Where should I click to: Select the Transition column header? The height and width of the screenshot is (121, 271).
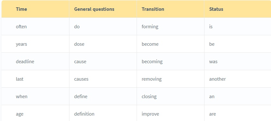(x=170, y=9)
